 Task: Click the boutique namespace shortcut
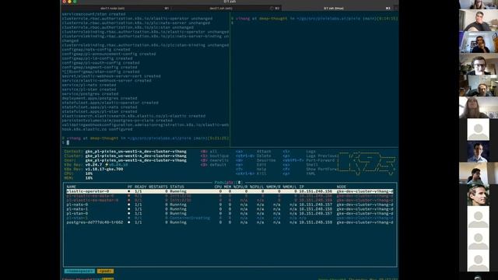[x=219, y=156]
